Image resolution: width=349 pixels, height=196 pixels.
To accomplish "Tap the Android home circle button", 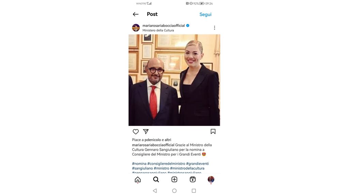I will 174,191.
